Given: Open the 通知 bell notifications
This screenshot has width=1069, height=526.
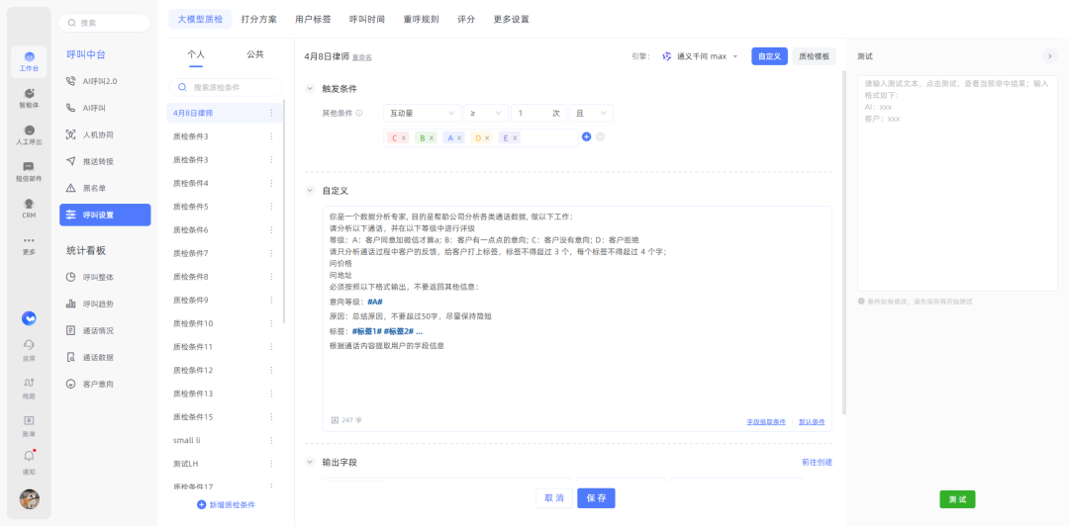Looking at the screenshot, I should pos(29,460).
